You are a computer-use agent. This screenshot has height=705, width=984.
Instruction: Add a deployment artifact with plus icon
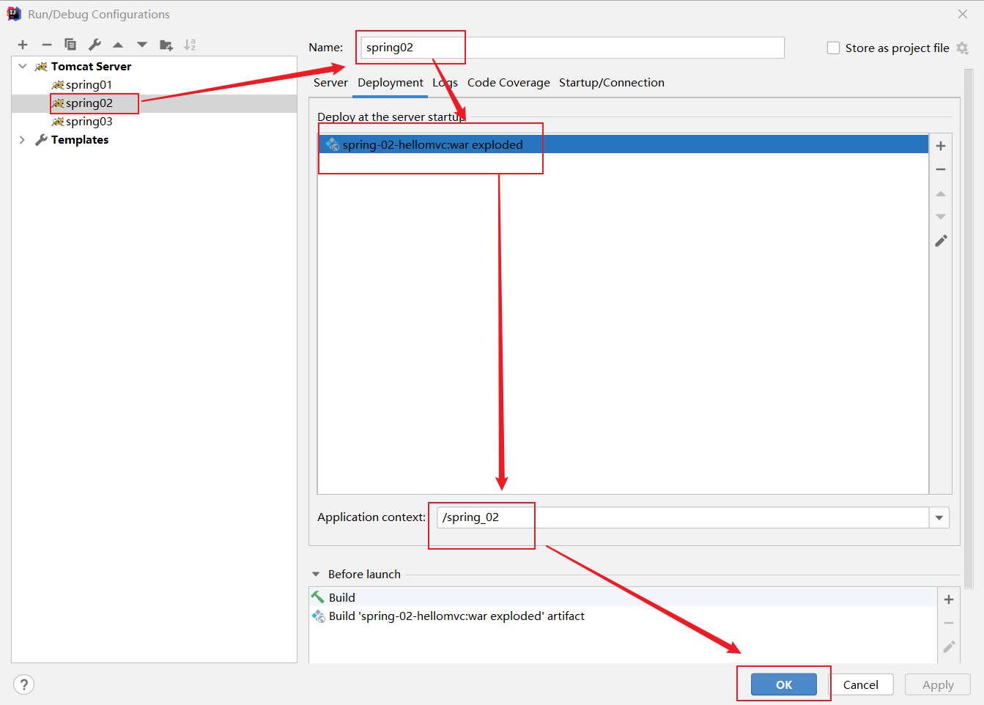[941, 146]
